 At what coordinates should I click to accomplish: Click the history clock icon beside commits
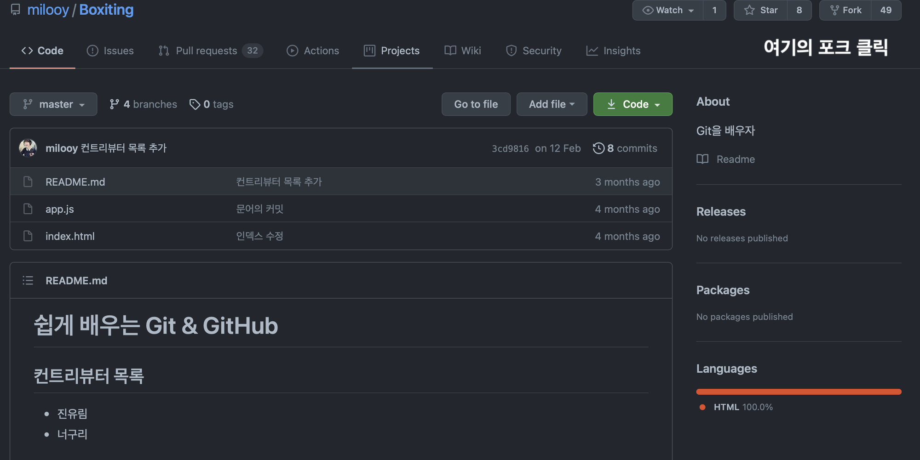(x=598, y=148)
